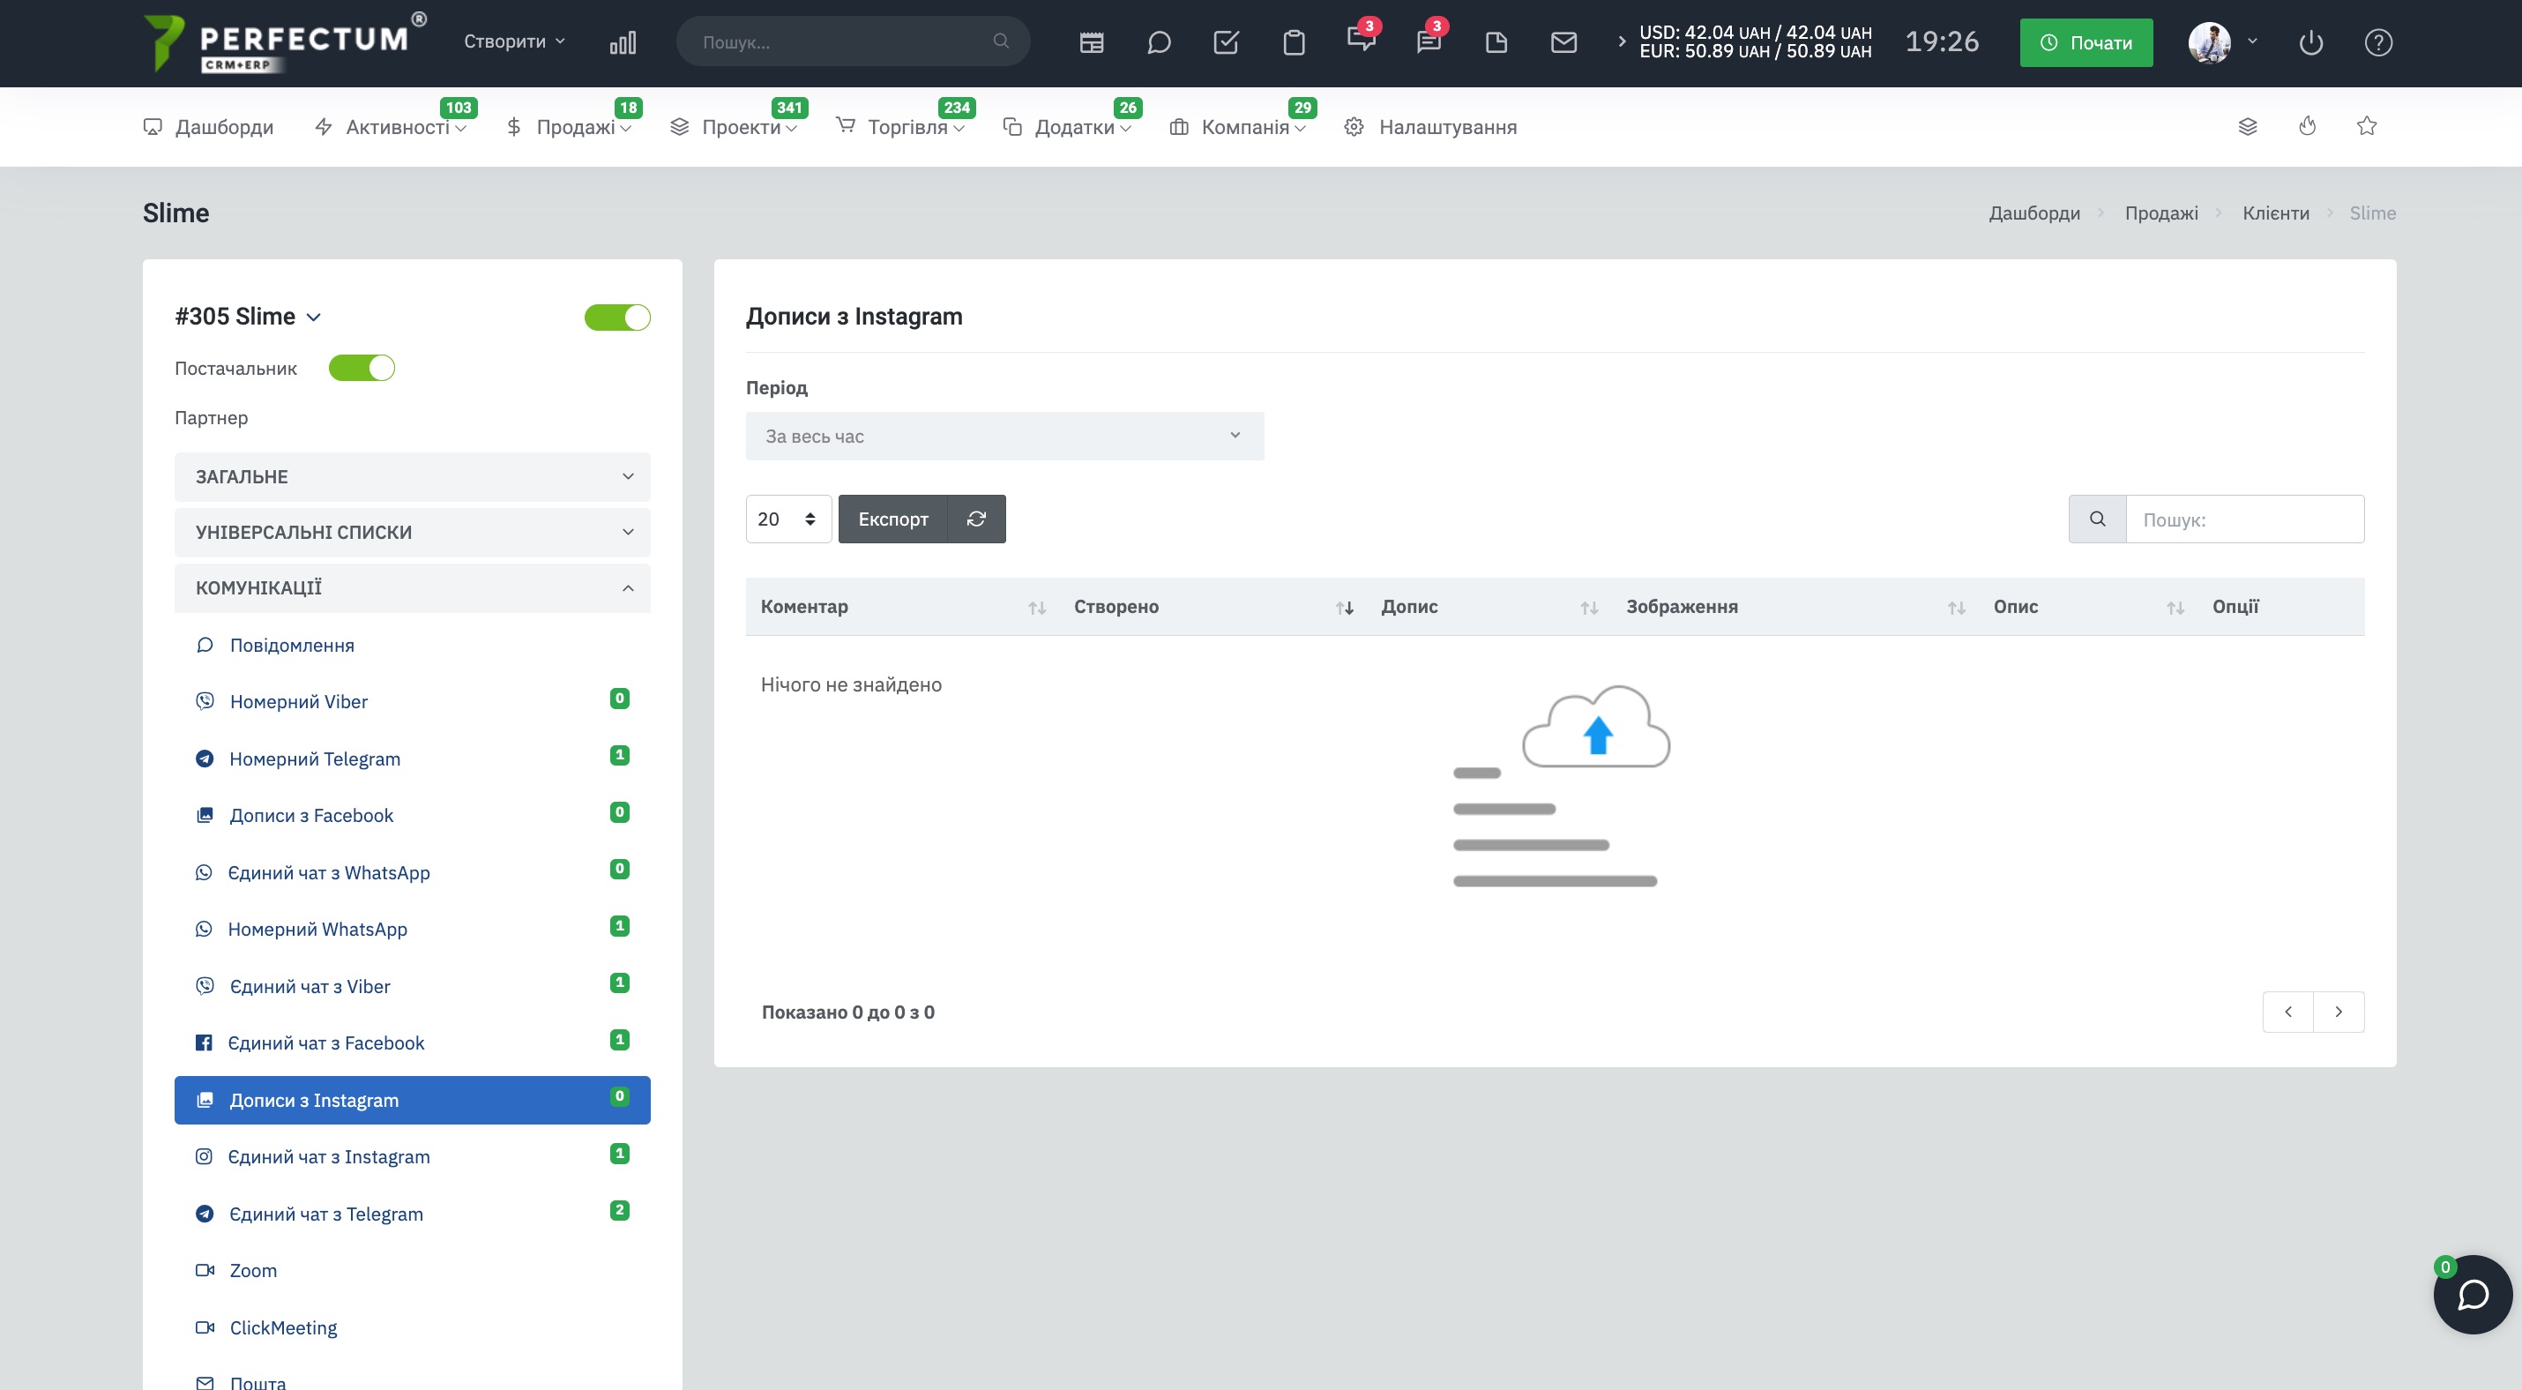Open the Створити dropdown
Screen dimensions: 2522x1390
tap(515, 41)
